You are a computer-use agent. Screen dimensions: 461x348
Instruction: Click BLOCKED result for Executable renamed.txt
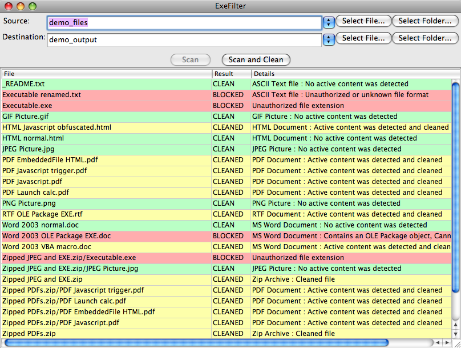click(228, 95)
